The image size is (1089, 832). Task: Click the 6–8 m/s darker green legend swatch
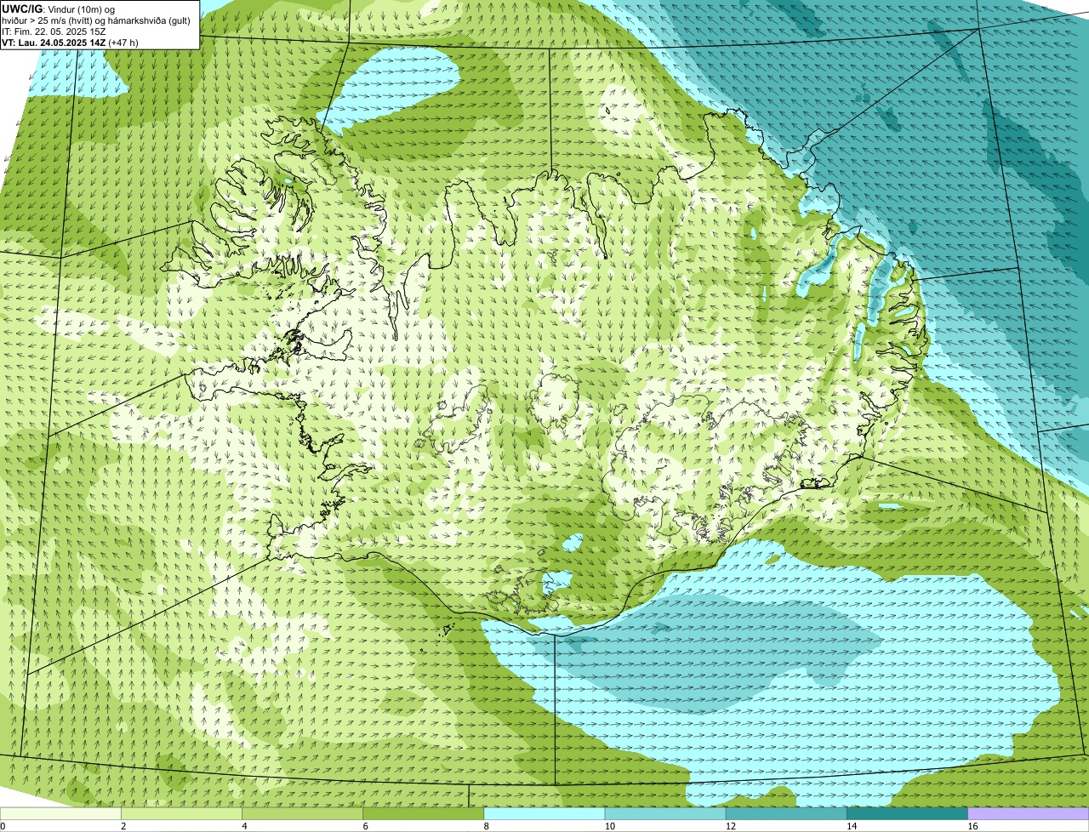pos(424,814)
